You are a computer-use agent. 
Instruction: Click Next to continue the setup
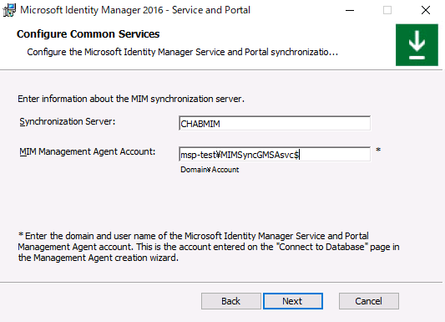[x=293, y=301]
